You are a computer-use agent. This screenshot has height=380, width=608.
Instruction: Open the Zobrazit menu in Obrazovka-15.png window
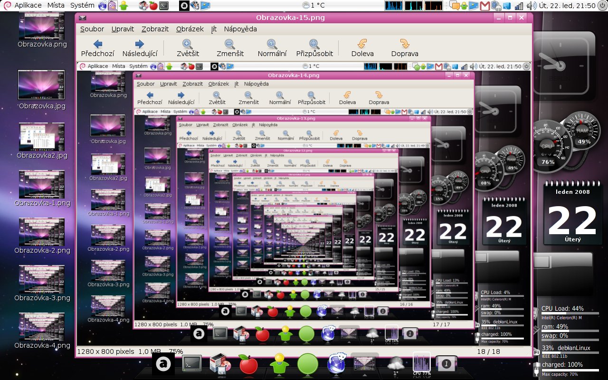(x=155, y=29)
